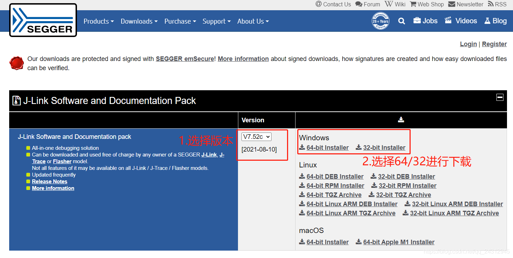Click the Linux heading text

[x=308, y=165]
